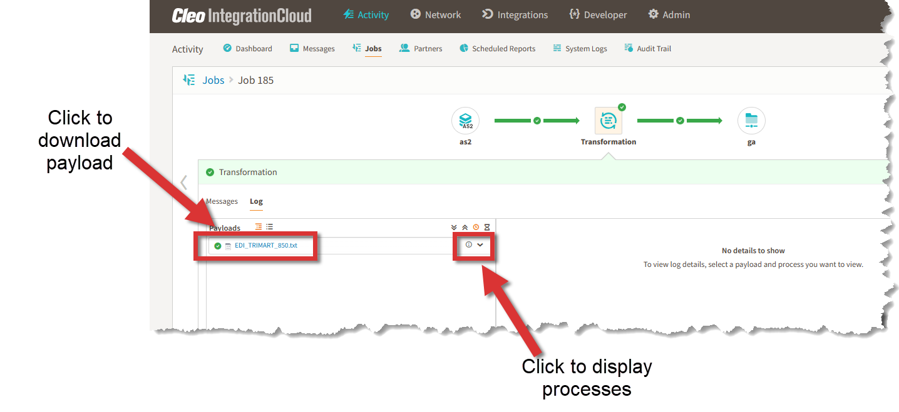899x412 pixels.
Task: Click the Transformation label under the node
Action: coord(609,142)
